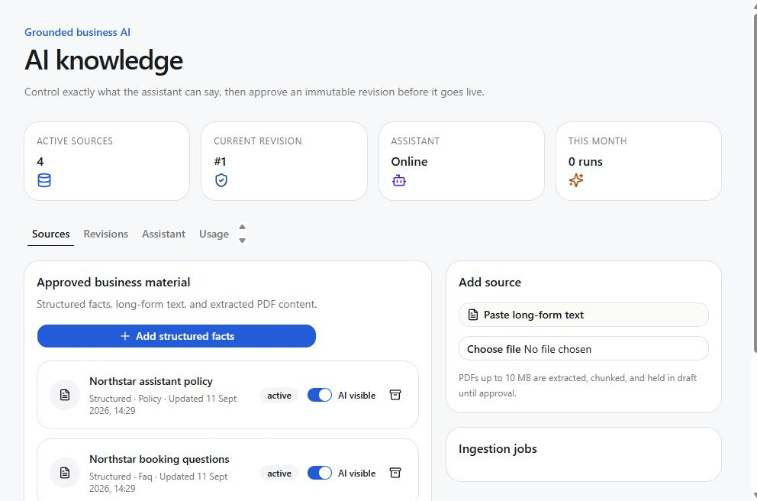
Task: Toggle AI visible for Northstar assistant policy
Action: pyautogui.click(x=320, y=395)
